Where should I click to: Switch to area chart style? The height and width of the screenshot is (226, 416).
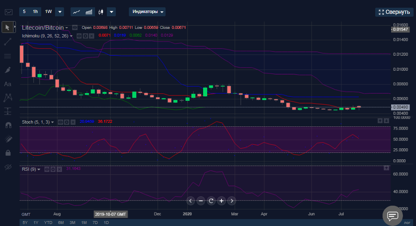pyautogui.click(x=89, y=12)
